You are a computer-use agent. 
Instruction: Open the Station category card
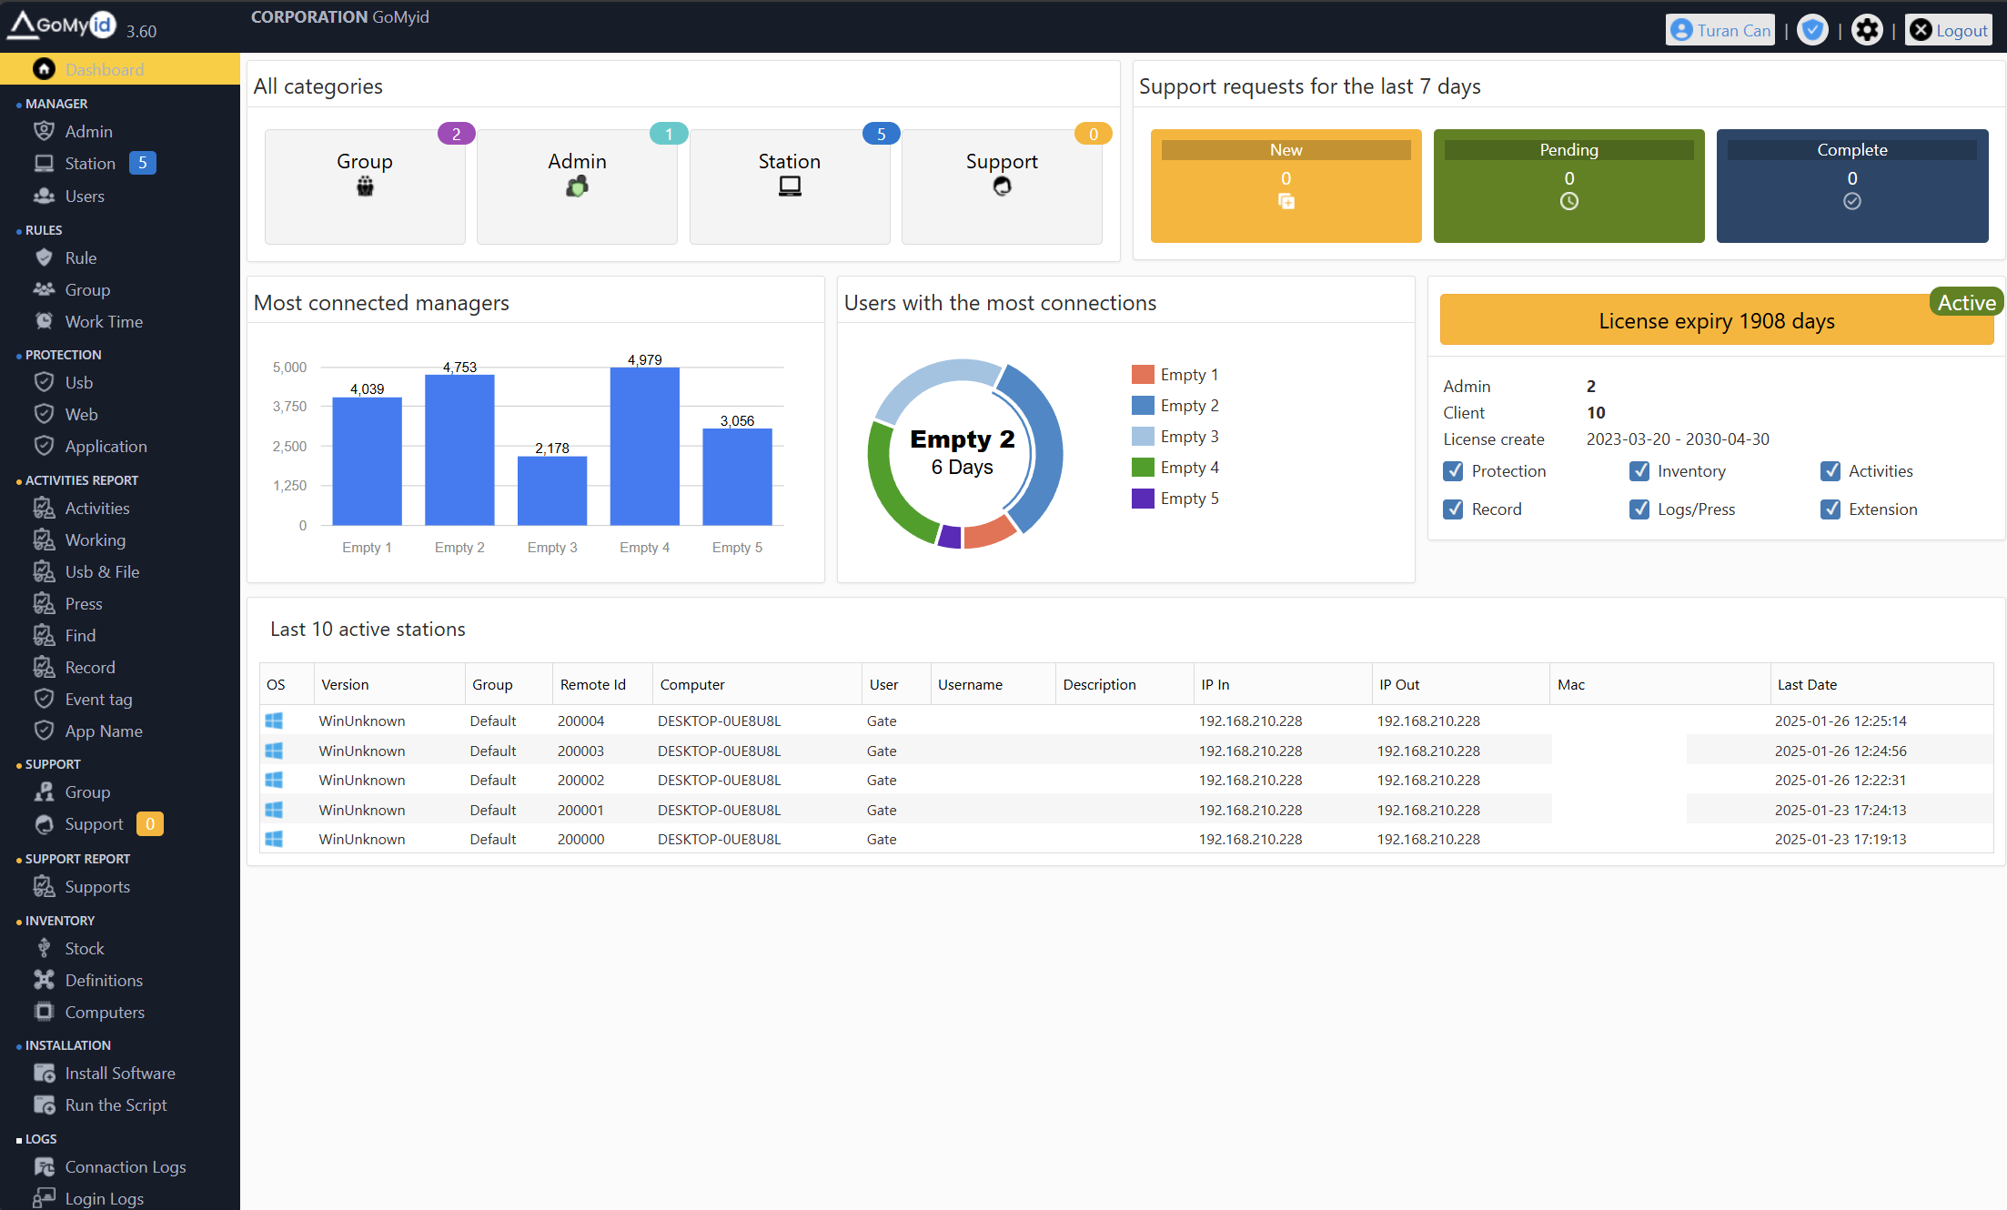(789, 186)
